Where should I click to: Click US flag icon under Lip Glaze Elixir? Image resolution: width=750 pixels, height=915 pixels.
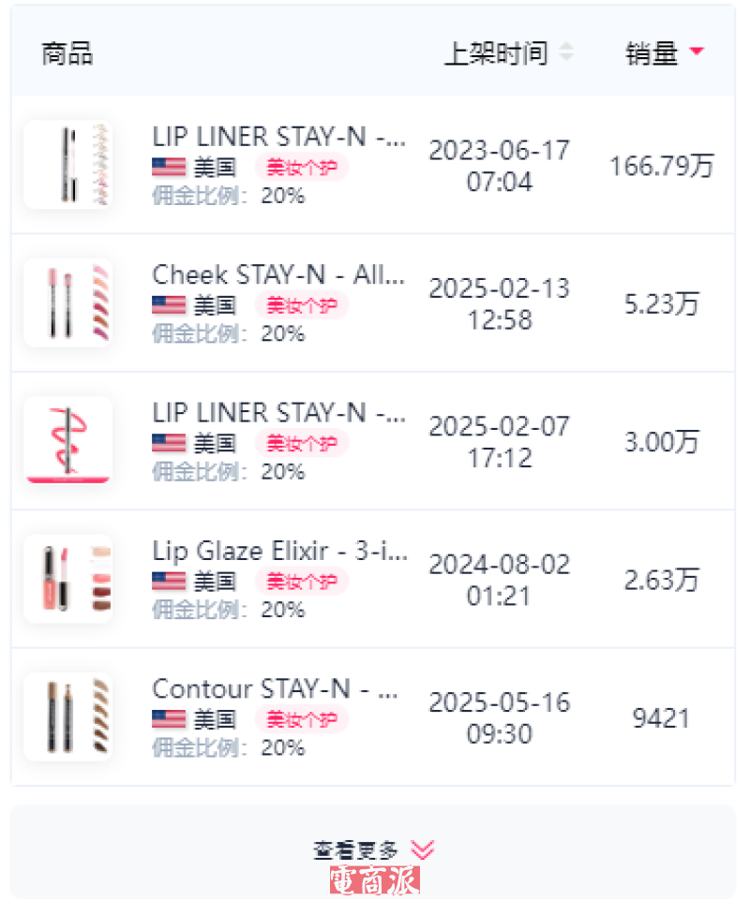tap(169, 582)
